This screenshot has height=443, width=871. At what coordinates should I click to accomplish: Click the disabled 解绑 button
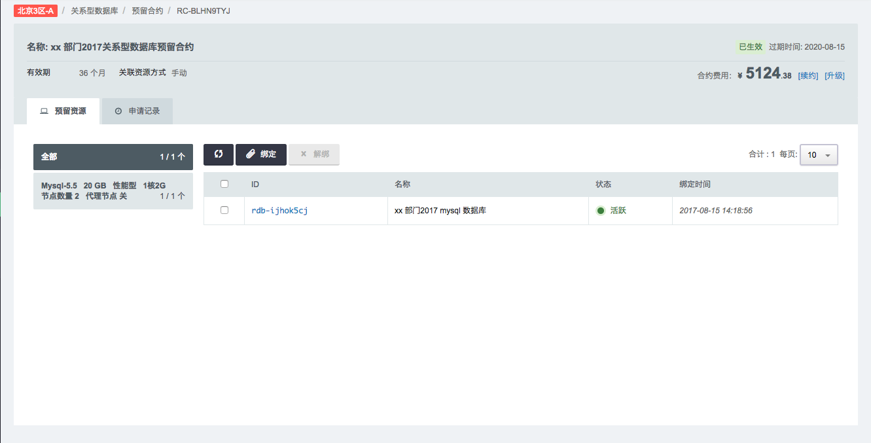[x=314, y=154]
